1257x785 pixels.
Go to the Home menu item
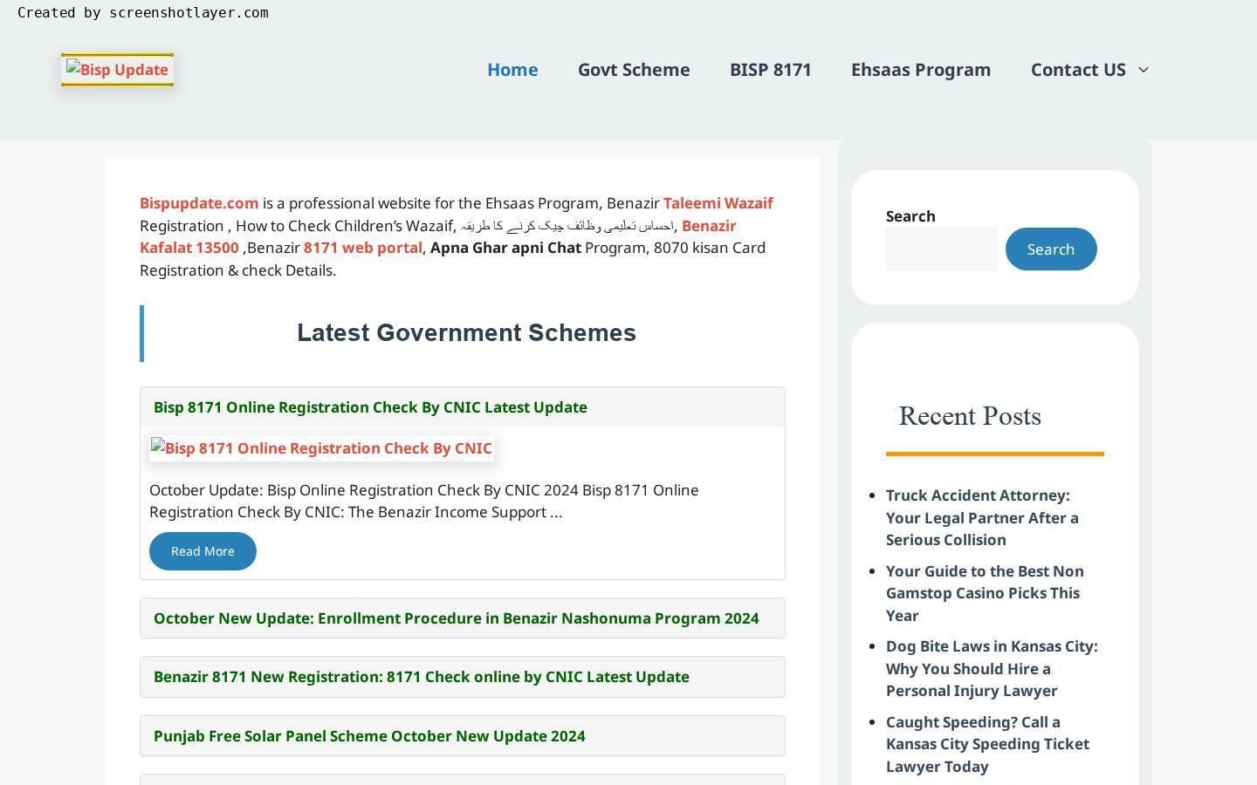[x=512, y=70]
